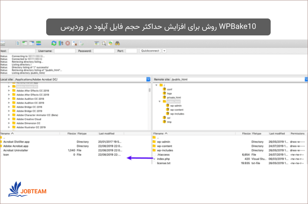
Task: Select the .htaccess file row
Action: [229, 155]
